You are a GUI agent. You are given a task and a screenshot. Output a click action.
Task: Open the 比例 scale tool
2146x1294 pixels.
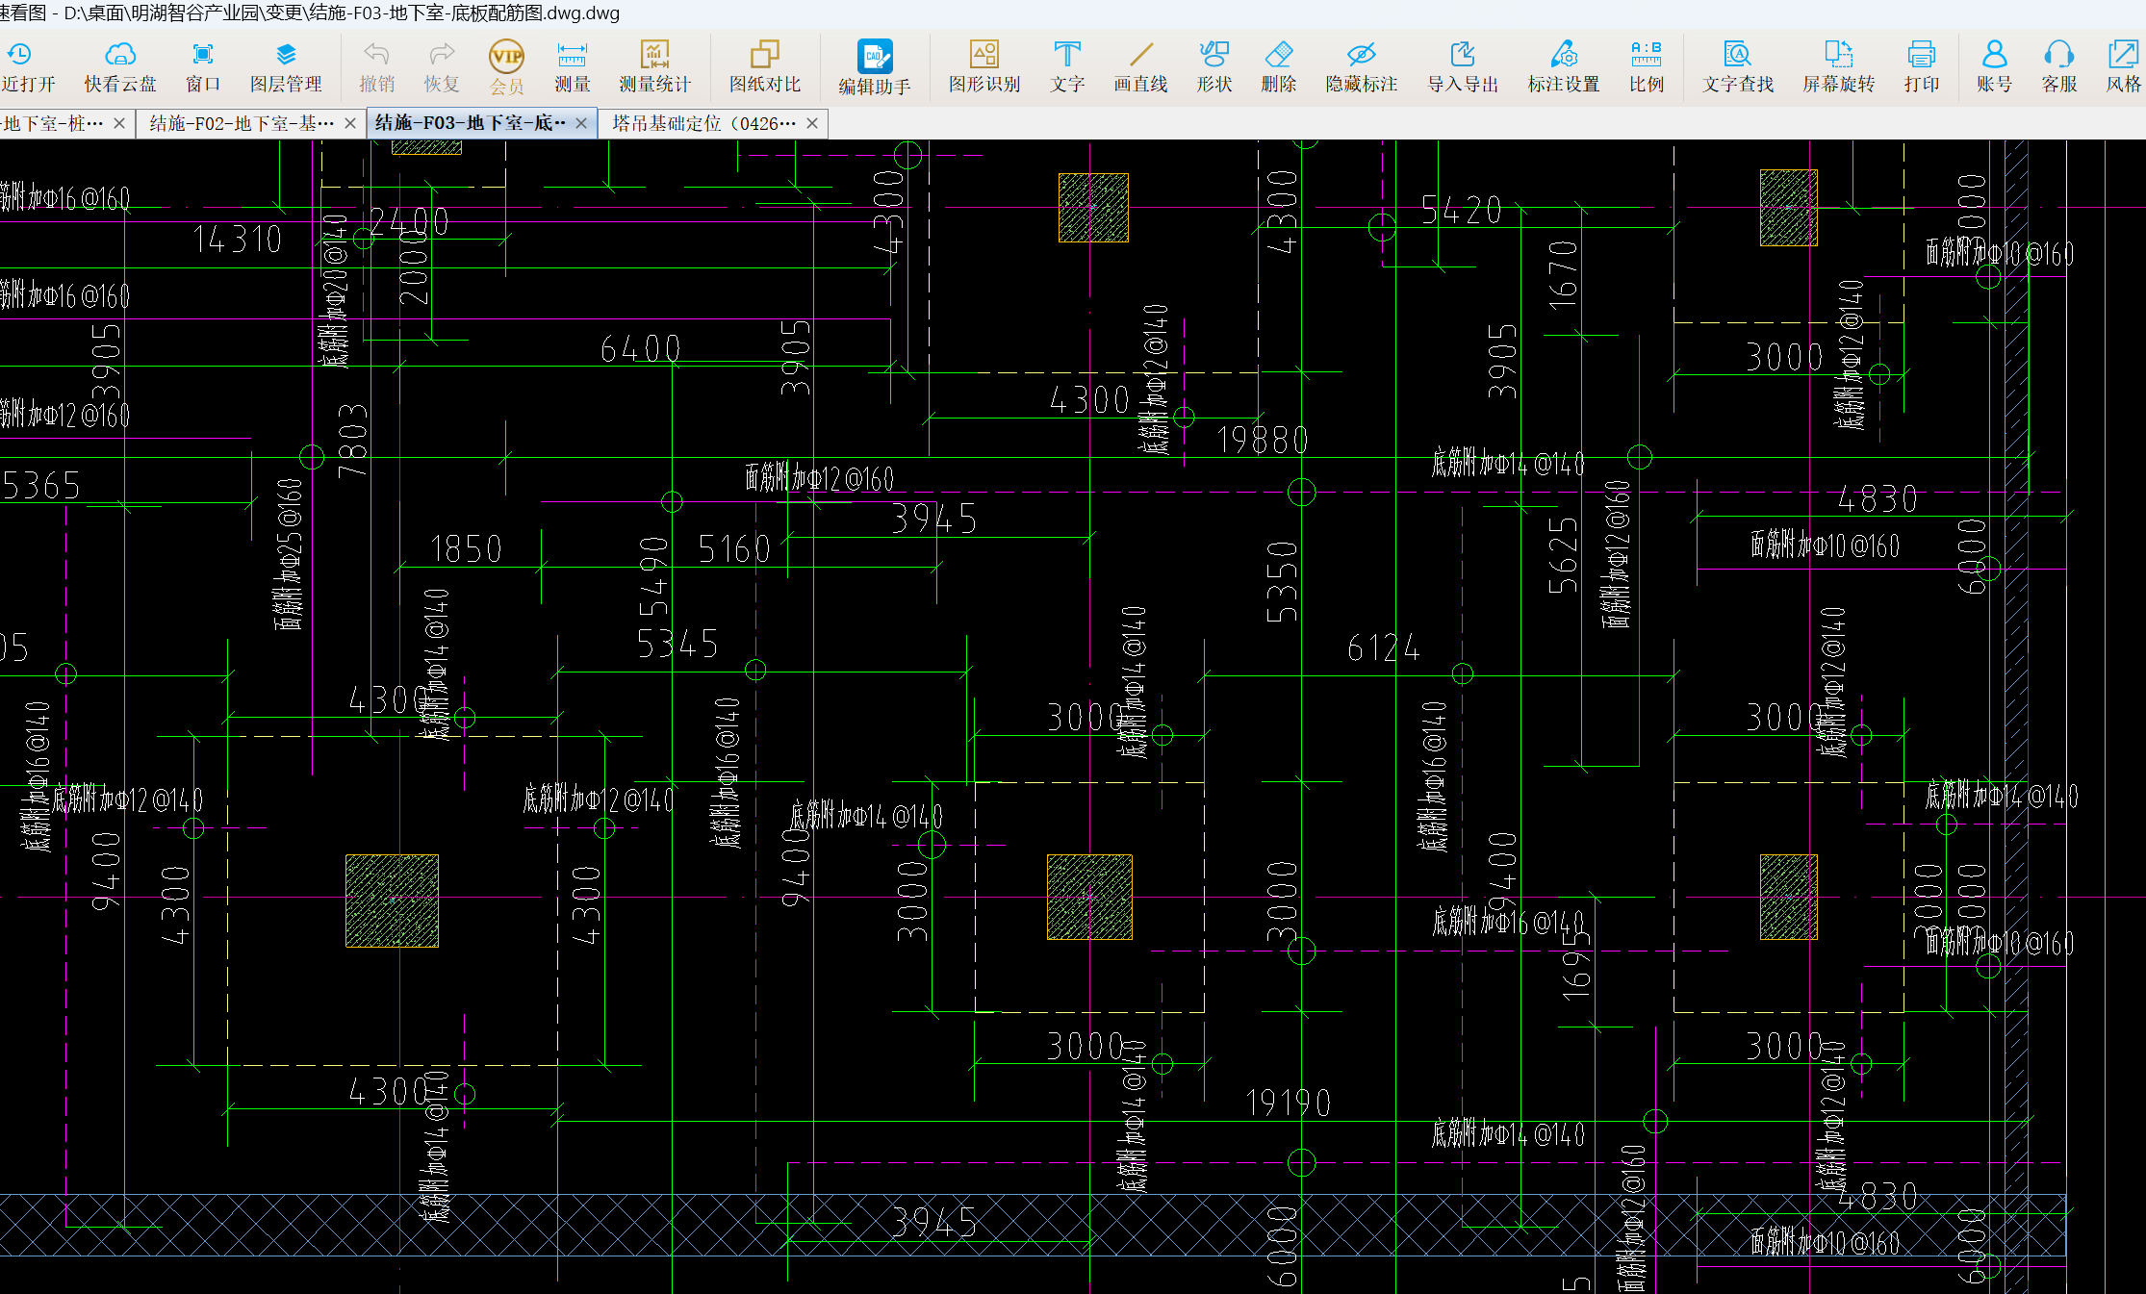pyautogui.click(x=1647, y=67)
